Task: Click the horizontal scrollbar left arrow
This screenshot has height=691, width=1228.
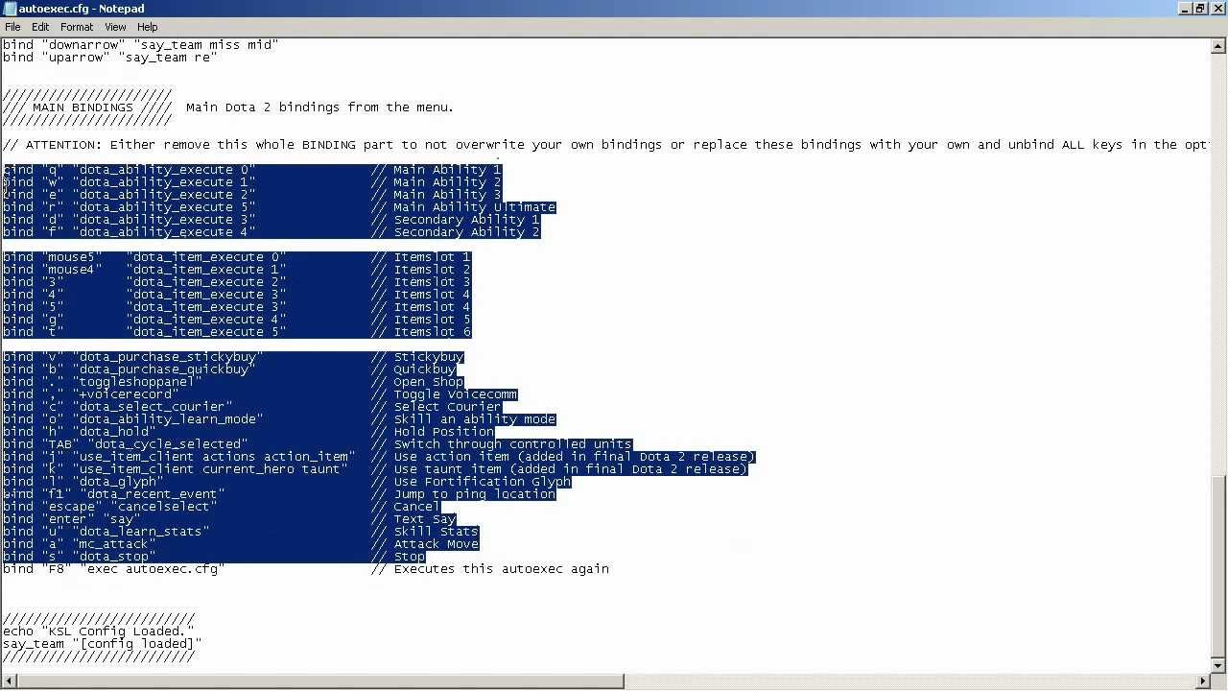Action: [x=8, y=681]
